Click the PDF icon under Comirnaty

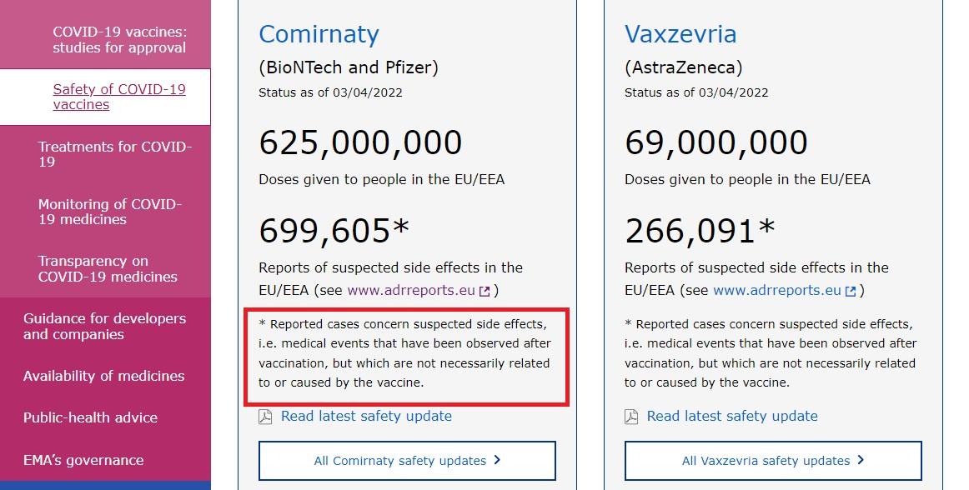265,417
